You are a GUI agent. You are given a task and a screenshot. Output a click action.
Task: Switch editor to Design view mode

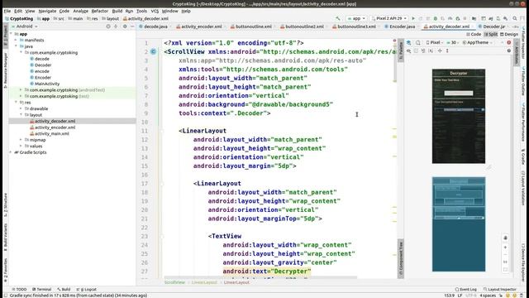[x=509, y=34]
